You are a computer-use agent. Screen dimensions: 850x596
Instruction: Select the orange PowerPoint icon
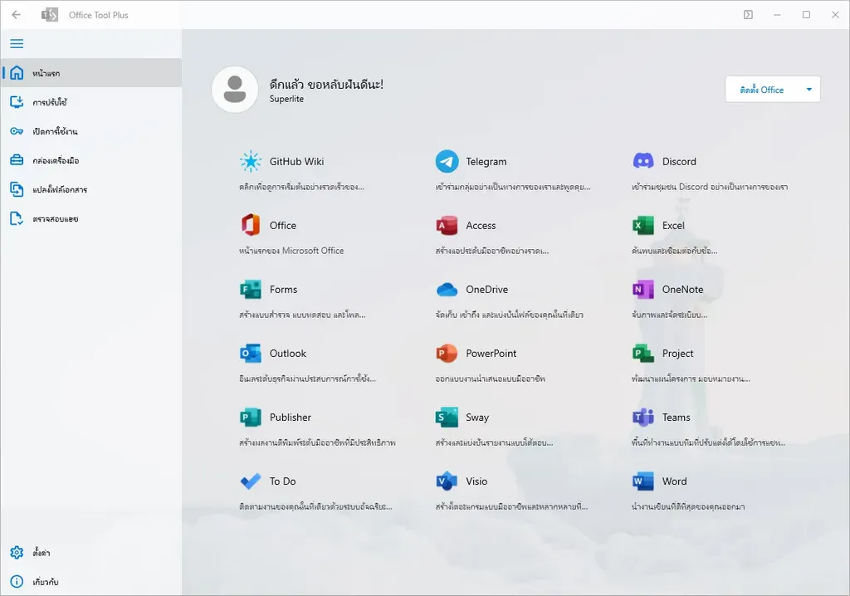tap(447, 353)
